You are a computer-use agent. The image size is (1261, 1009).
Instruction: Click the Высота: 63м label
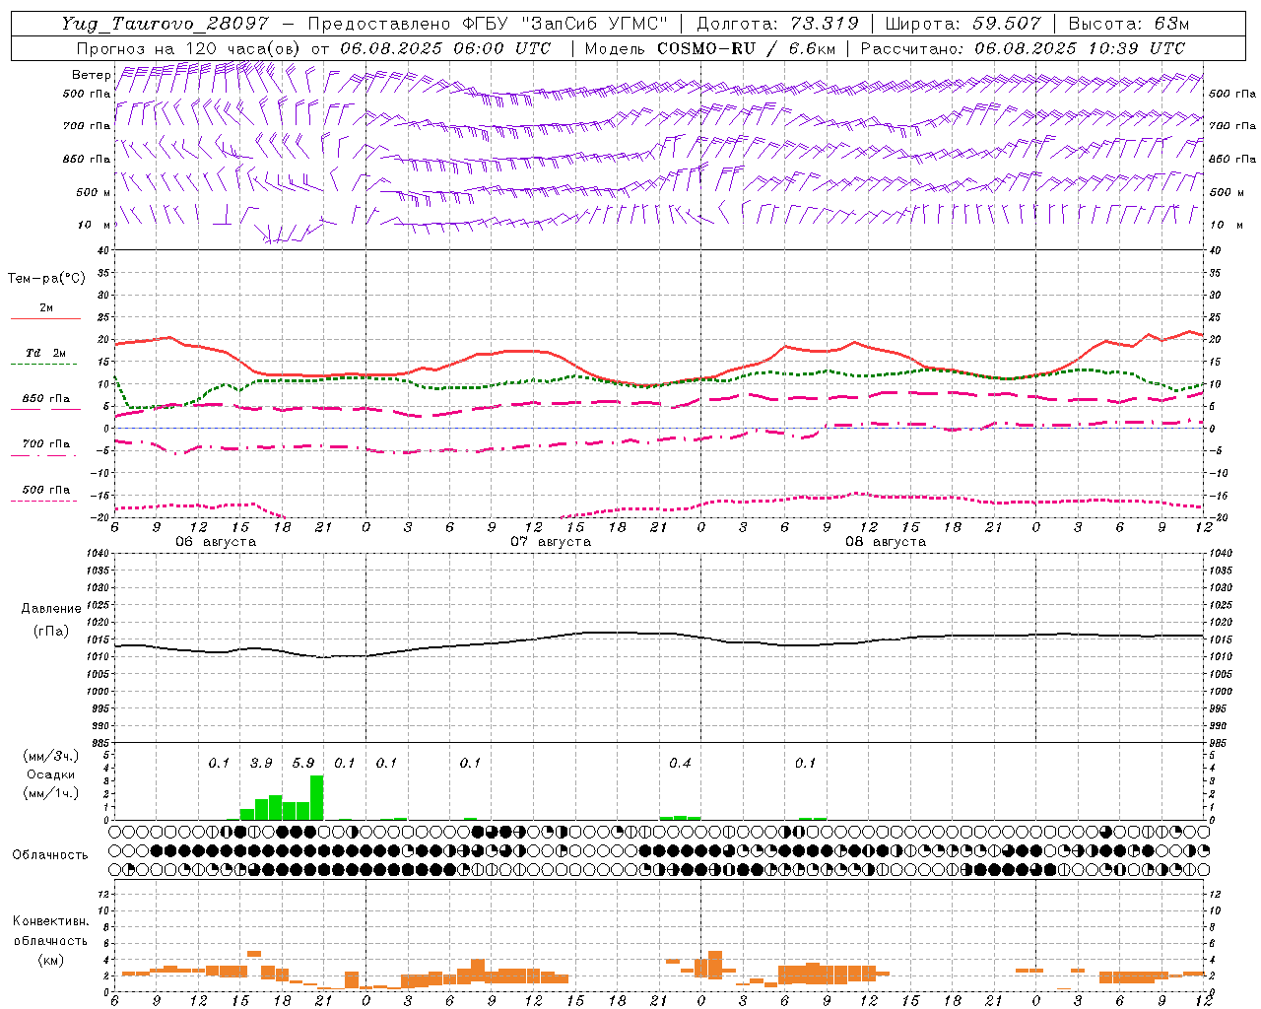click(x=1128, y=24)
